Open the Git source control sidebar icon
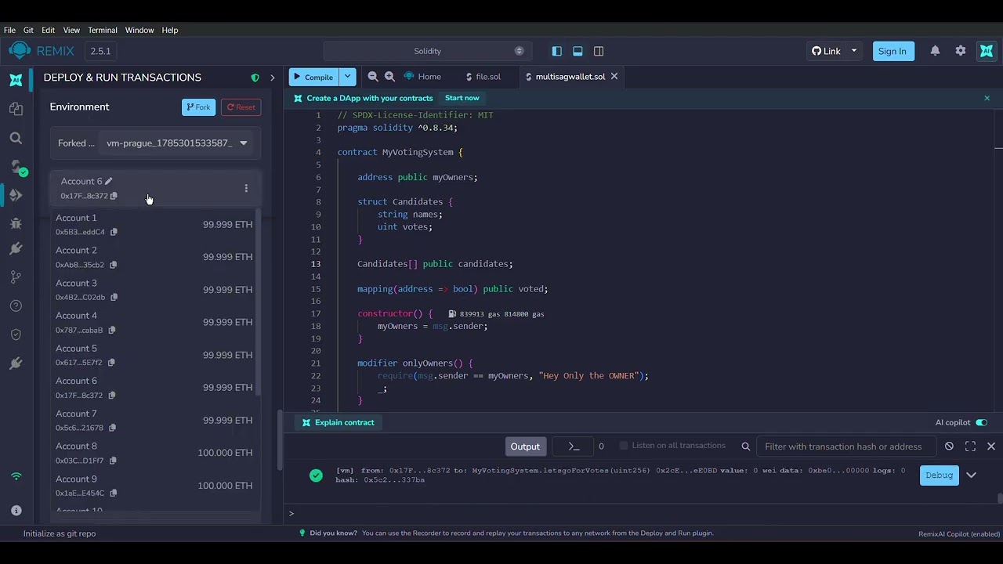The width and height of the screenshot is (1003, 564). click(16, 277)
